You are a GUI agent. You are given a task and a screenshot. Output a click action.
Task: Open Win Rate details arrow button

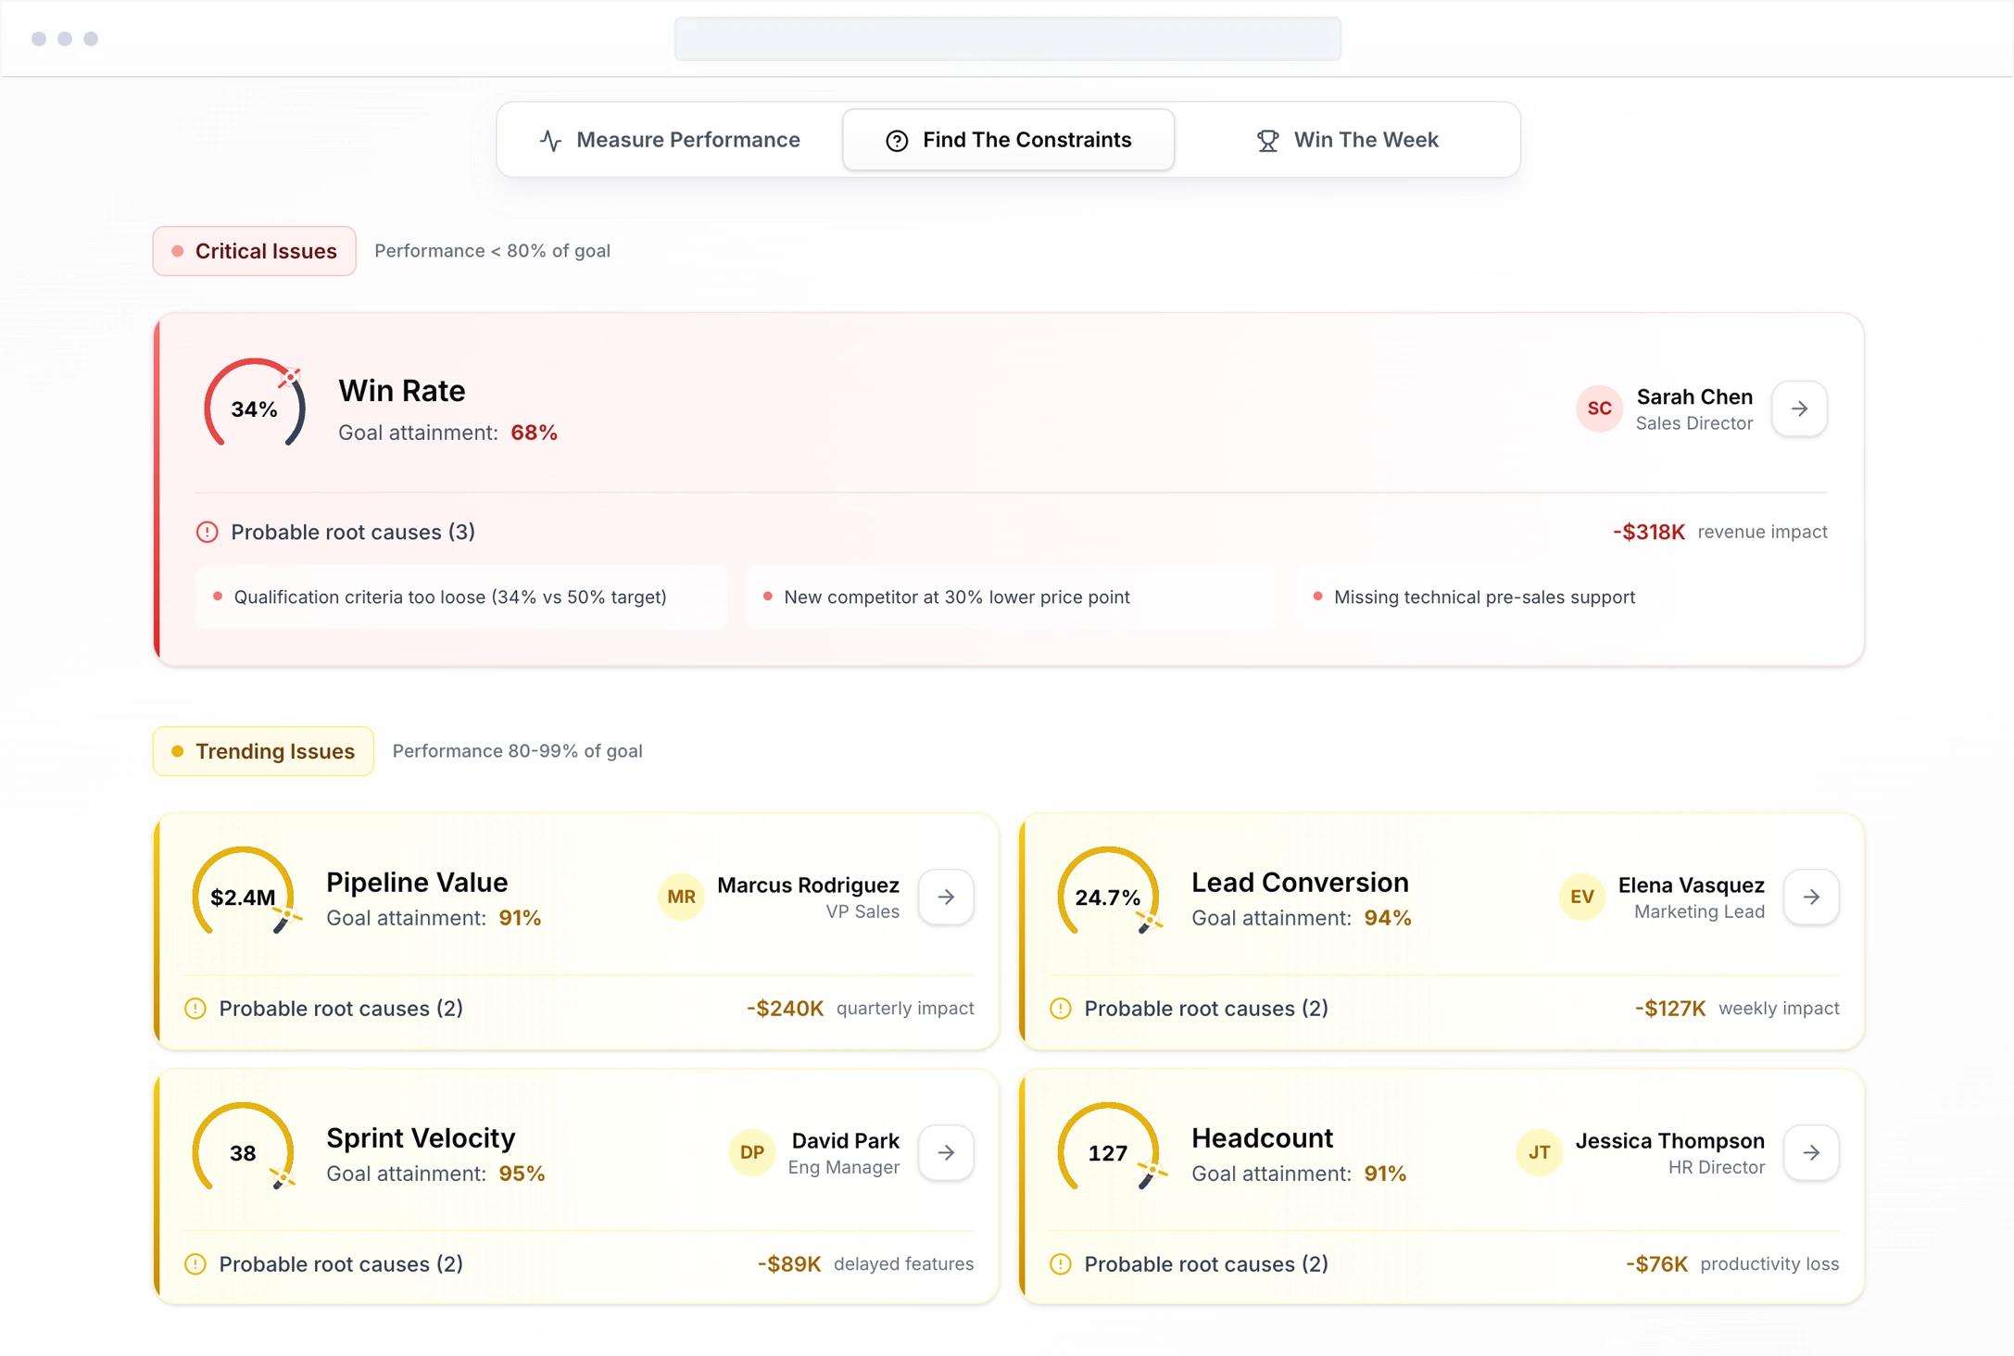(x=1798, y=408)
